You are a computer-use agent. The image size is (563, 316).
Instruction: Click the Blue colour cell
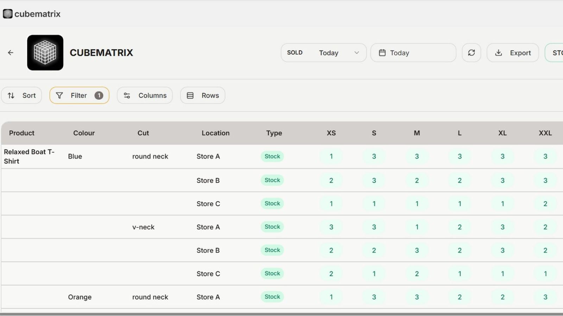pyautogui.click(x=75, y=157)
